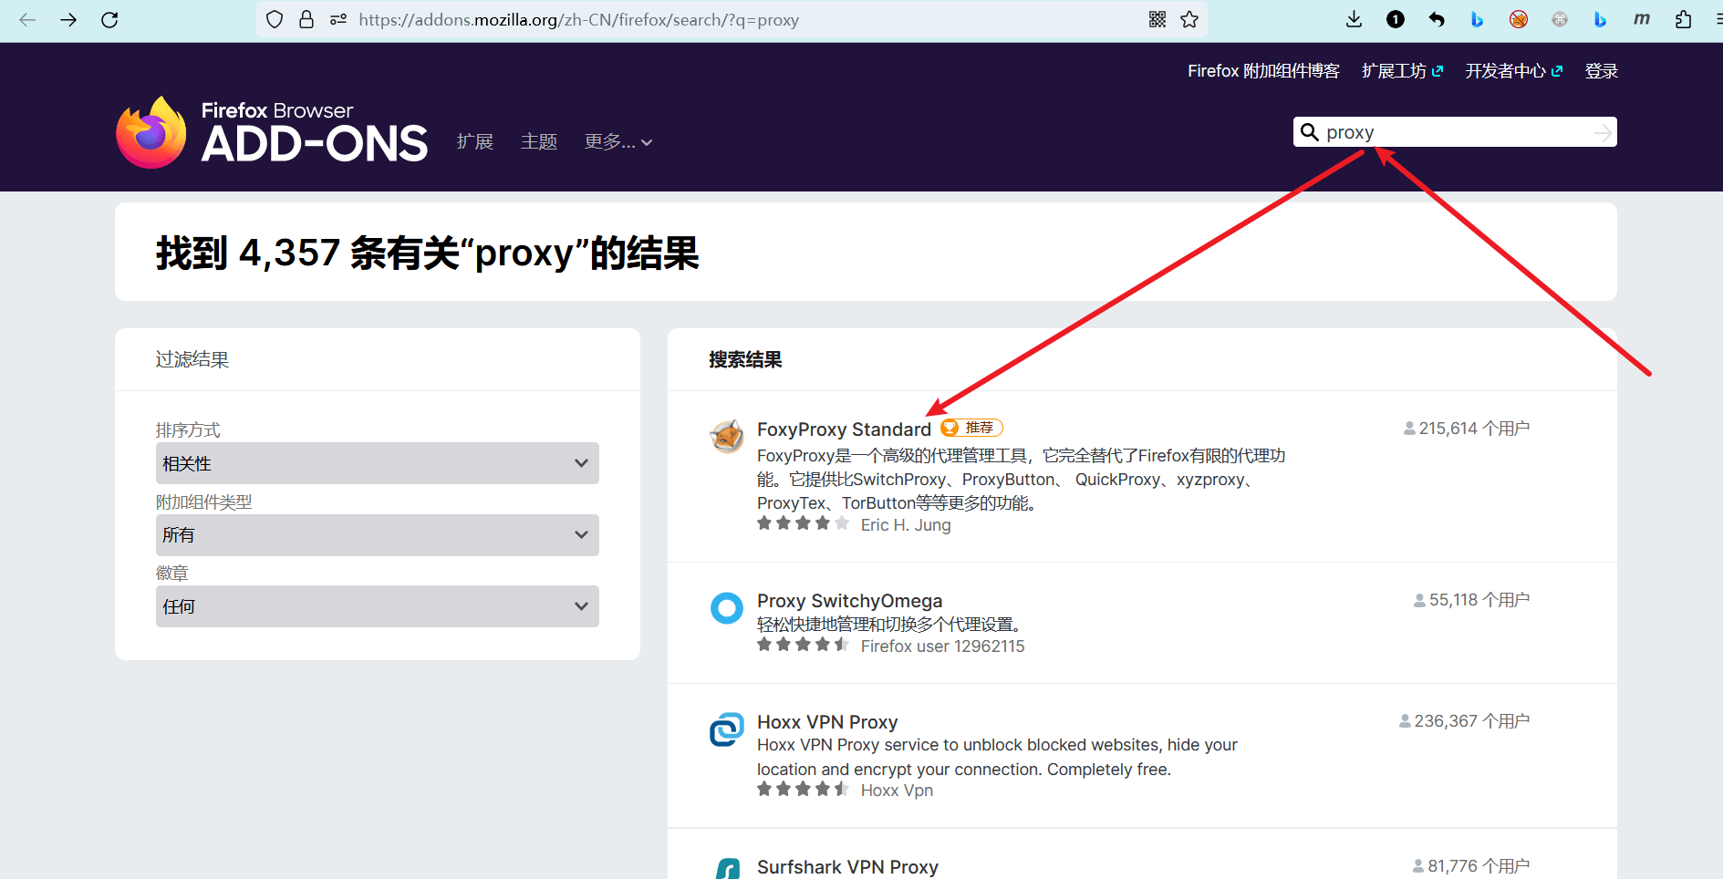Click 登录 to sign in
Viewport: 1723px width, 879px height.
pos(1602,71)
